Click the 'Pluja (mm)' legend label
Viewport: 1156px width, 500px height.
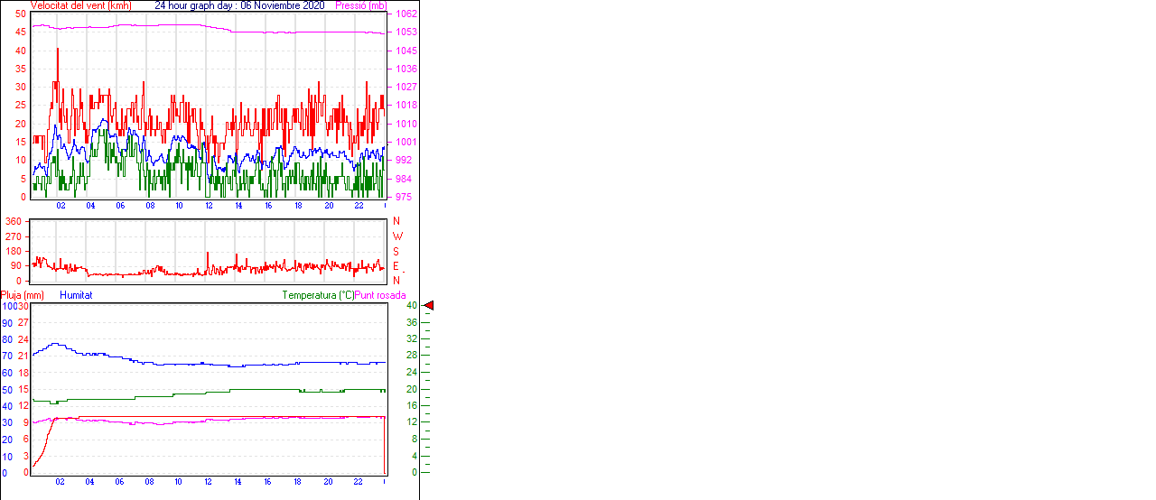click(23, 295)
